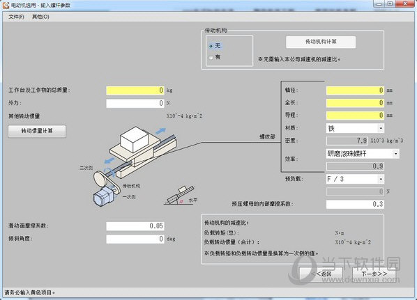Click the 传动机构的减速比 label
The image size is (417, 300).
click(x=227, y=223)
